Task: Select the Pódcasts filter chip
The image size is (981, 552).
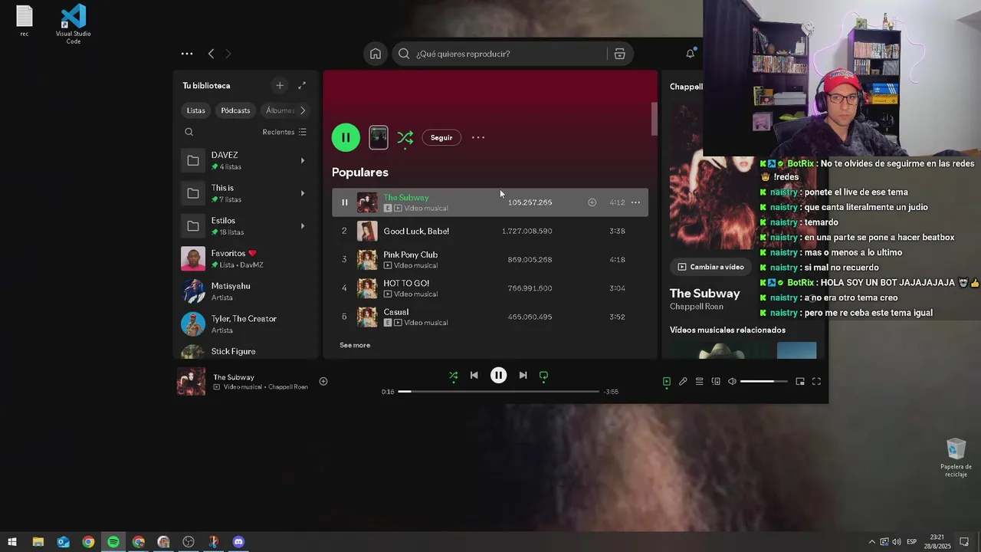Action: coord(235,110)
